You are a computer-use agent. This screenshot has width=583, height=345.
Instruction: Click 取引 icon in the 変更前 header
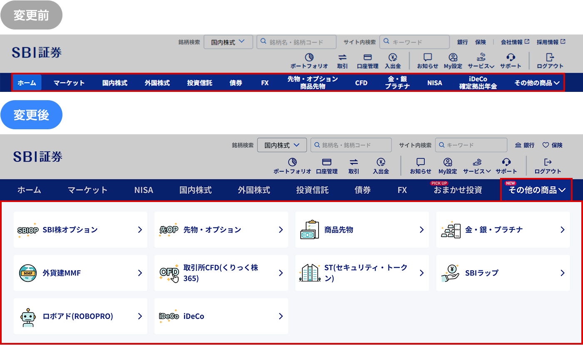tap(342, 57)
